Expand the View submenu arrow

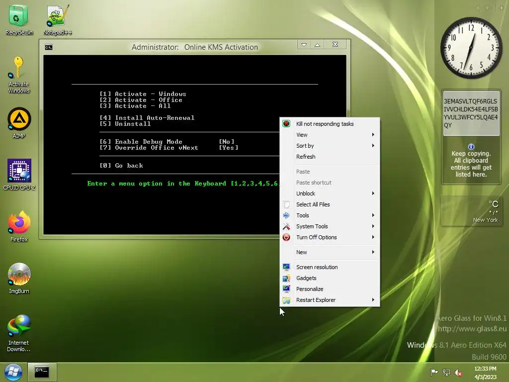point(373,135)
